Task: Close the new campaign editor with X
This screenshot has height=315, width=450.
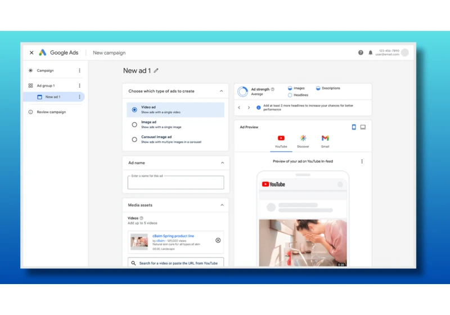Action: (31, 52)
